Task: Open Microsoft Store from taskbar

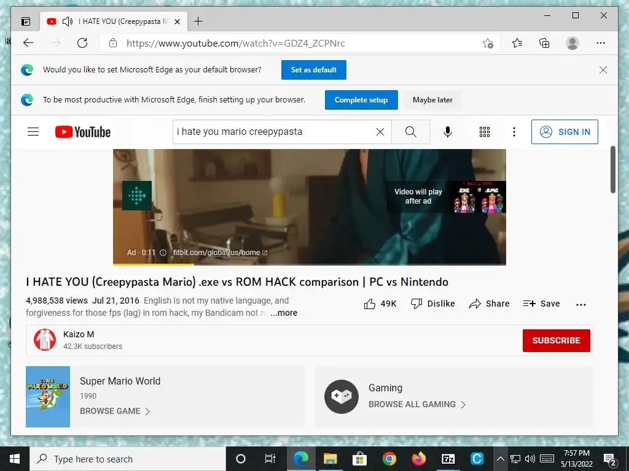Action: click(359, 459)
